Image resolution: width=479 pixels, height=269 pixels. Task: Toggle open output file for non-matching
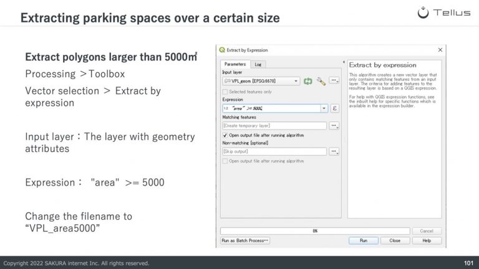pyautogui.click(x=225, y=161)
